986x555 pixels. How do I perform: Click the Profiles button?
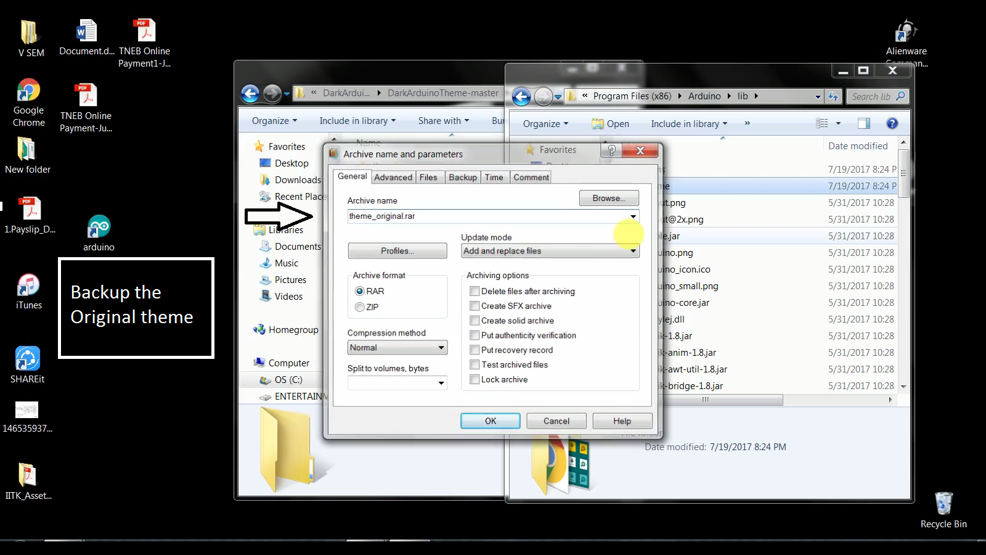(x=397, y=250)
